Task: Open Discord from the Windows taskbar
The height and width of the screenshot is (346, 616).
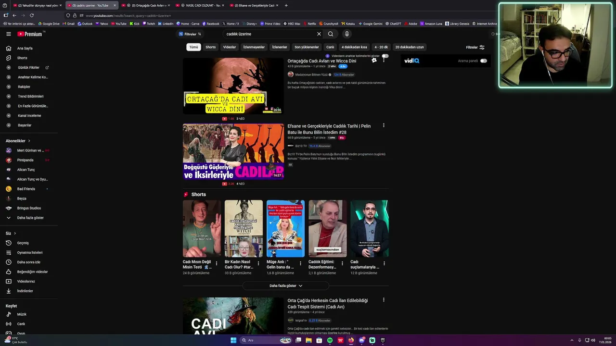Action: point(361,340)
